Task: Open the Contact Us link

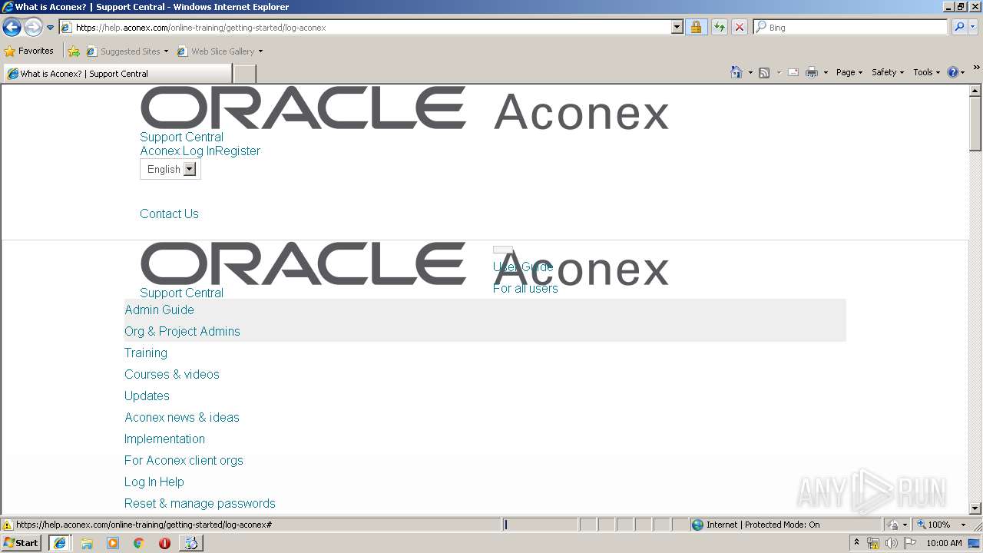Action: 169,214
